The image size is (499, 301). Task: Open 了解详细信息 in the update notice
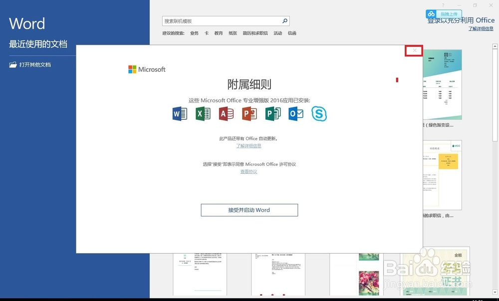pos(249,145)
